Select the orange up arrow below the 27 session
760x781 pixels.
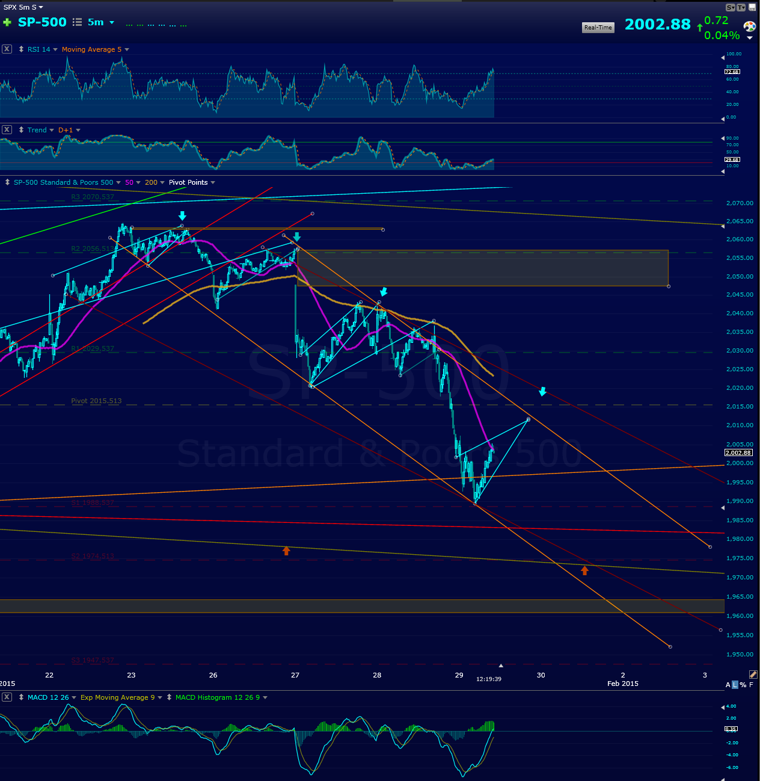pos(286,551)
